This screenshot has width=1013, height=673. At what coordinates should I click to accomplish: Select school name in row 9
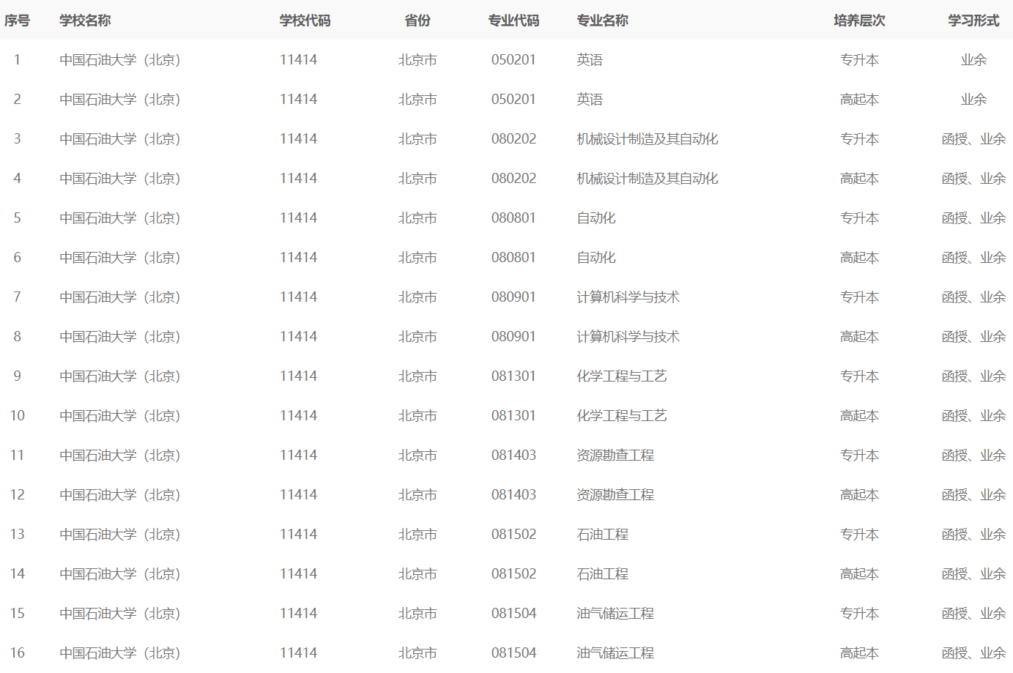coord(120,376)
